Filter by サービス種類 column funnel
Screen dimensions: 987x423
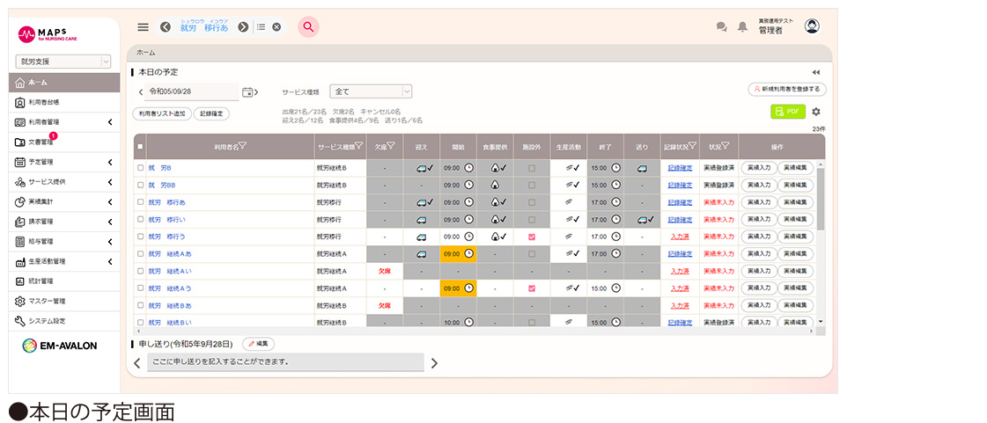(x=359, y=147)
